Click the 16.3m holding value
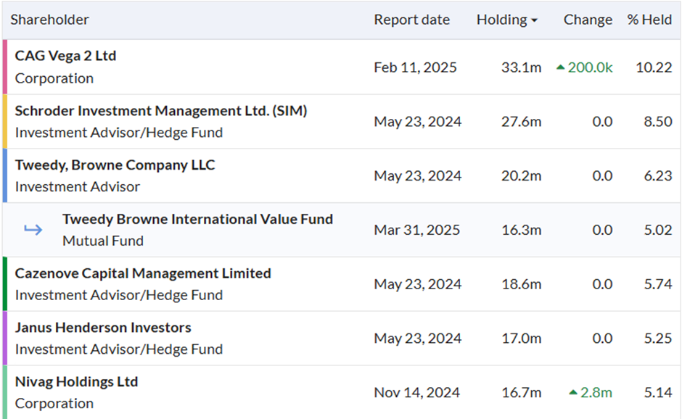The image size is (682, 419). (x=522, y=230)
